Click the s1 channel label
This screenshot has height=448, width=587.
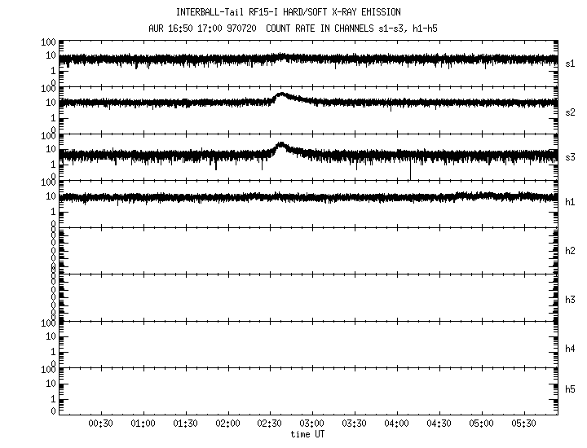571,63
